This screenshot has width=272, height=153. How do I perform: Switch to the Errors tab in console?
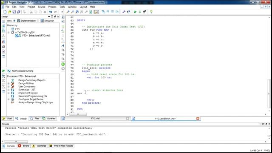click(24, 146)
